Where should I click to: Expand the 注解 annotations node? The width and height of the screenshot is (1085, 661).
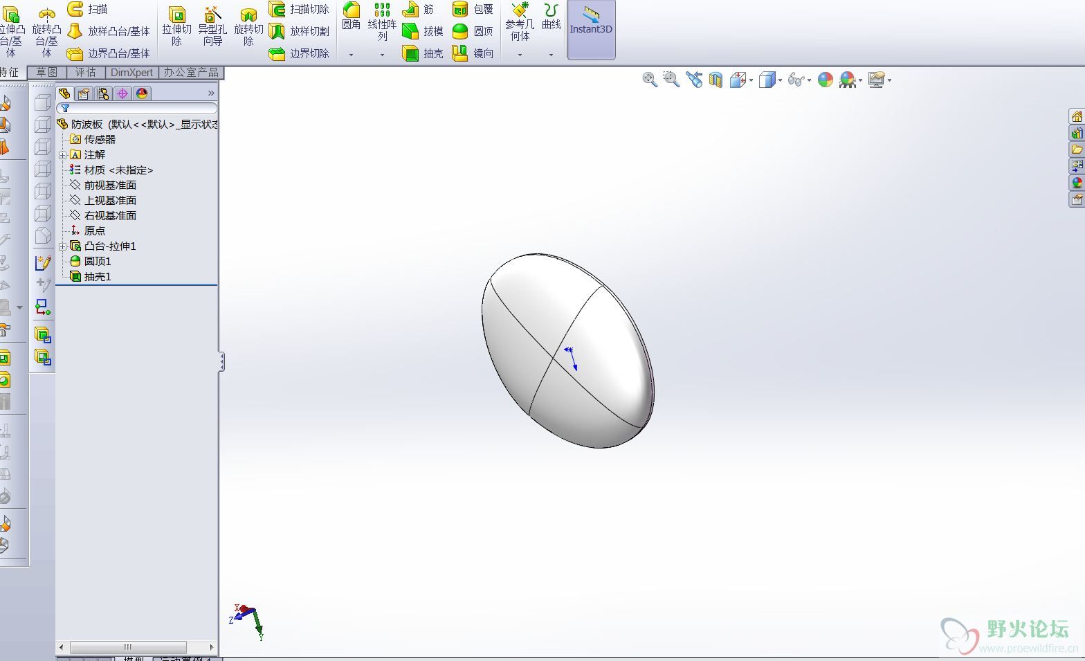click(x=63, y=155)
